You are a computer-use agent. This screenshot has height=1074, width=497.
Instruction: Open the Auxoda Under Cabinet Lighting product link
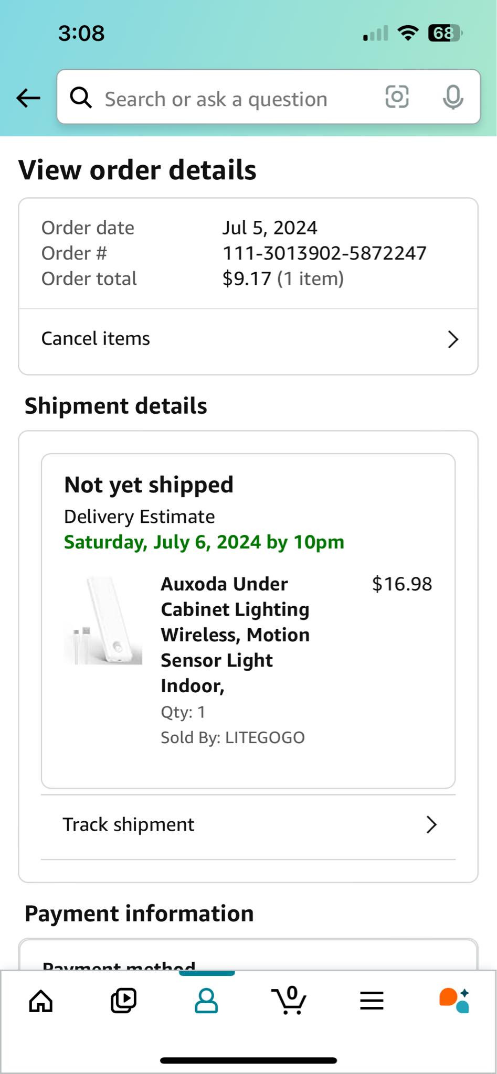tap(235, 635)
